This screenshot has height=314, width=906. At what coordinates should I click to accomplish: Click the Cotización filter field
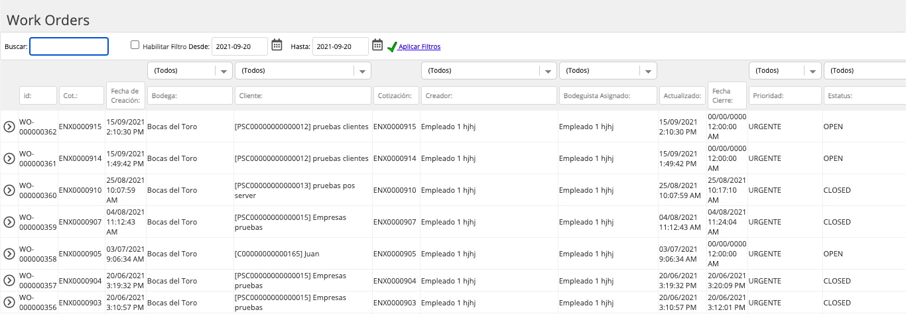tap(396, 96)
